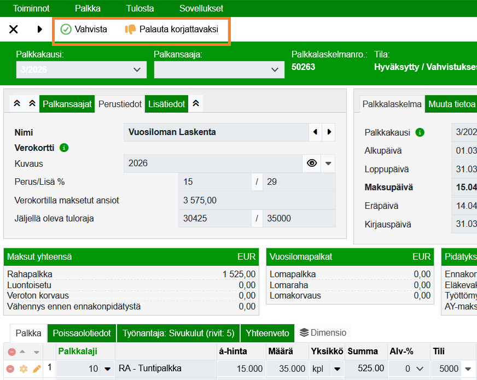This screenshot has height=380, width=477.
Task: Edit row 1 using the pencil icon
Action: 36,369
